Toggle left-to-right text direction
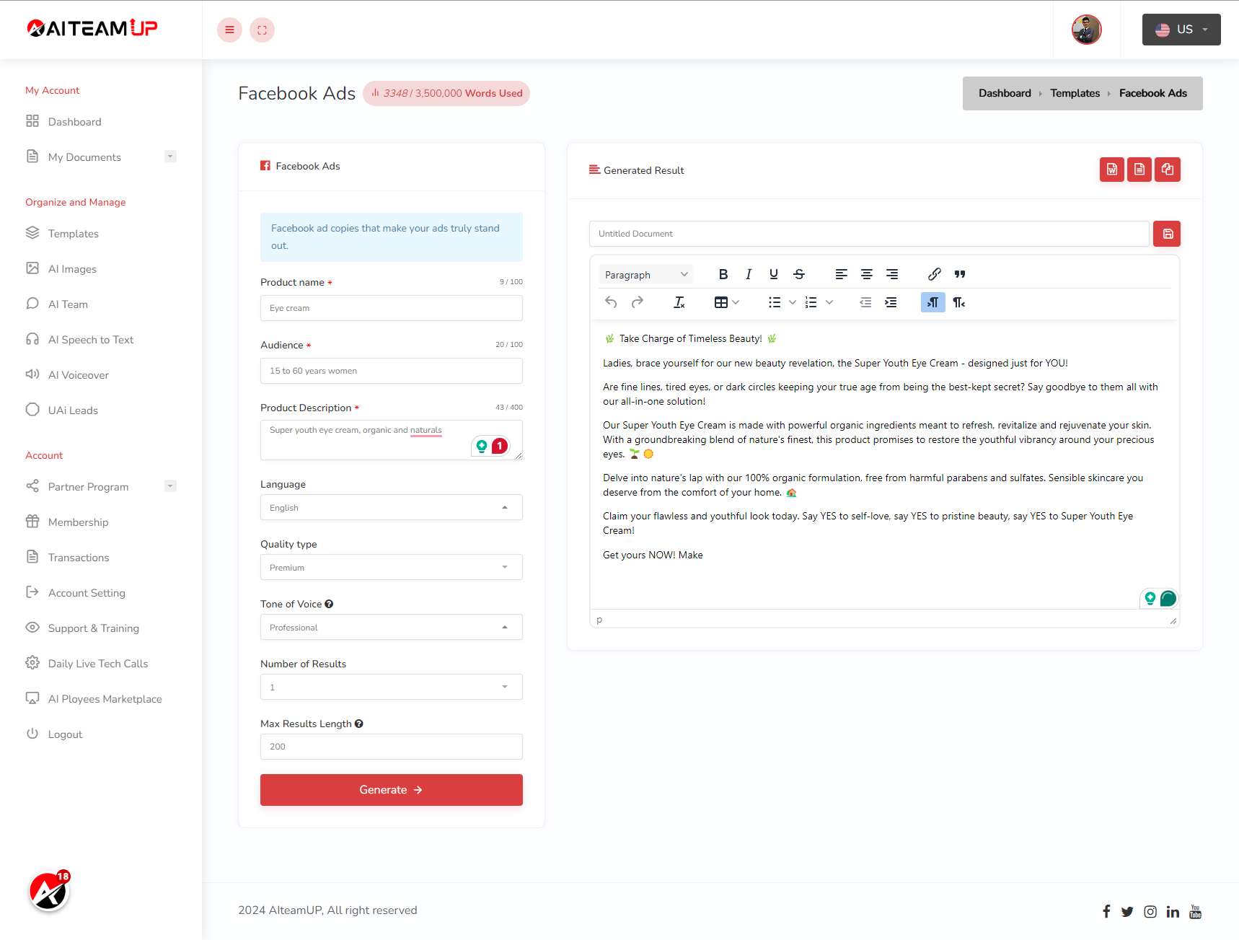 933,302
